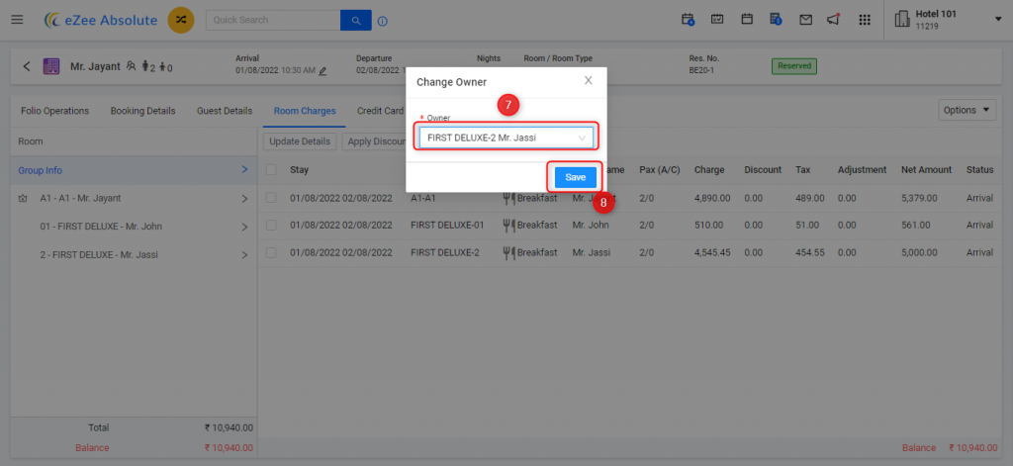The width and height of the screenshot is (1013, 466).
Task: Select 2 - FIRST DELUXE - Mr. Jassi in room list
Action: pyautogui.click(x=134, y=254)
